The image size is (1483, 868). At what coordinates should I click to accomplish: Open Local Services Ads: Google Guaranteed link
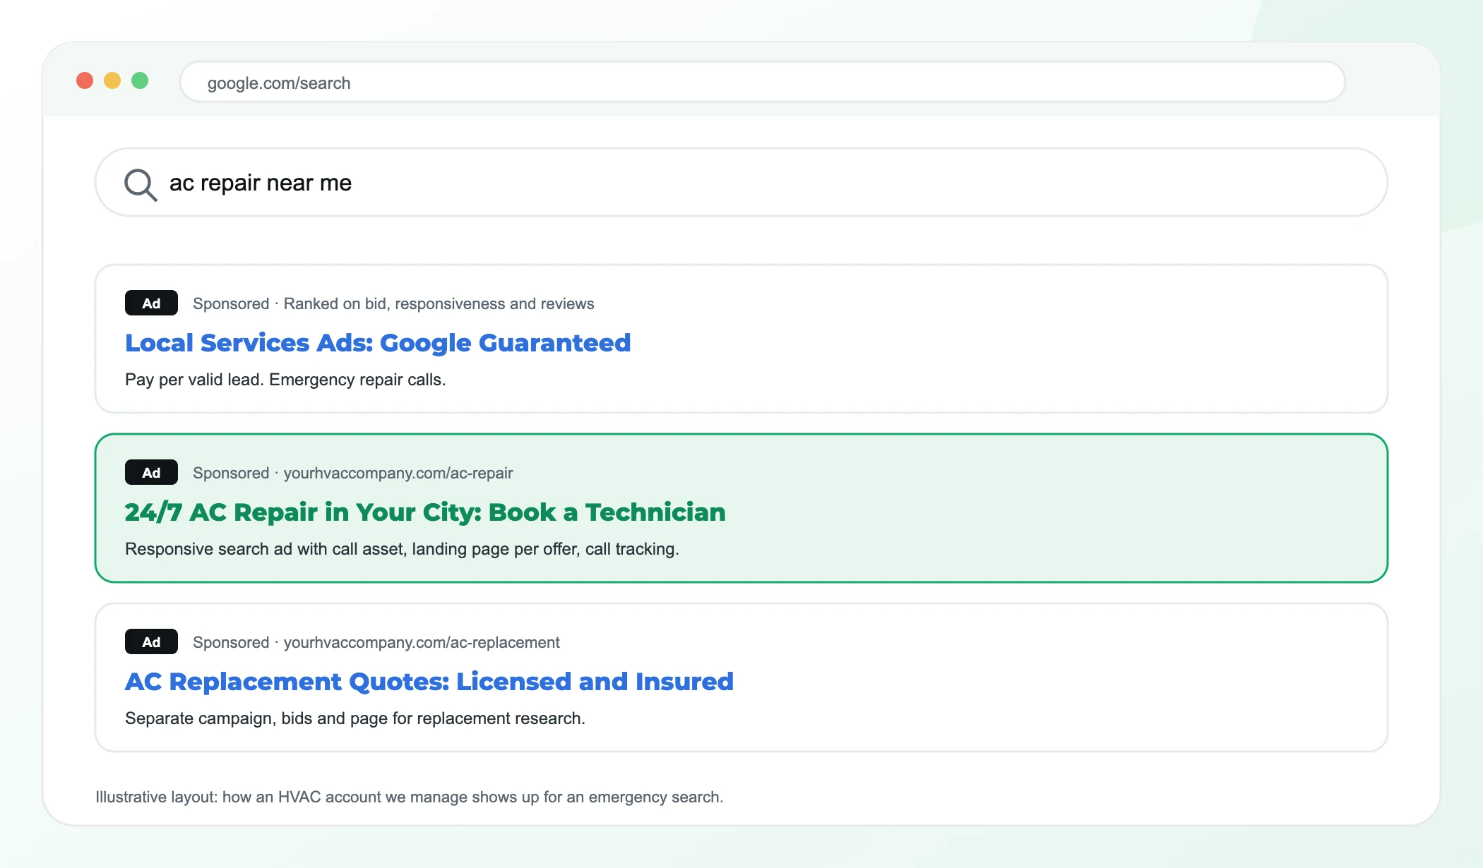[378, 343]
